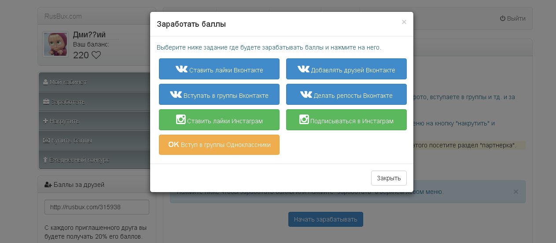Click the VK icon on Ставить лайки Вконтакте
Screen dimensions: 556x243
(x=181, y=69)
